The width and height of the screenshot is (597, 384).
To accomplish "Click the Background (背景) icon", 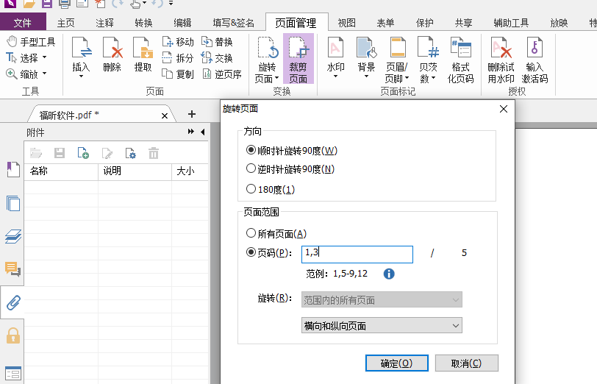I will point(366,49).
